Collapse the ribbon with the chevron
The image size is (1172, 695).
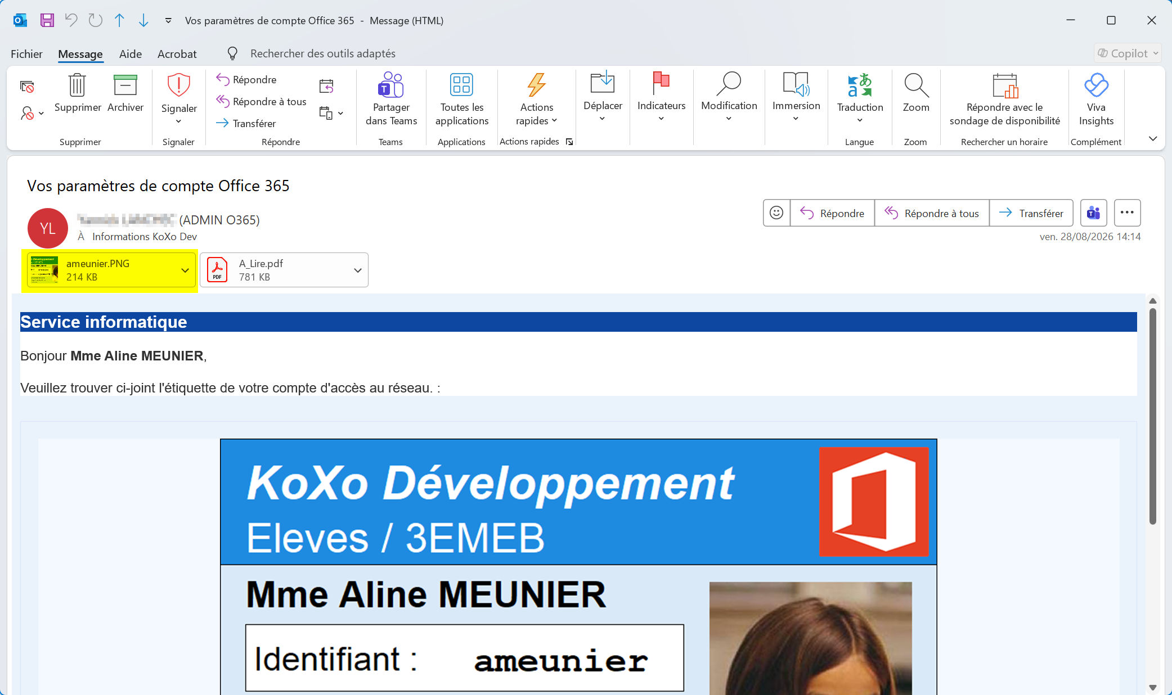(1153, 139)
